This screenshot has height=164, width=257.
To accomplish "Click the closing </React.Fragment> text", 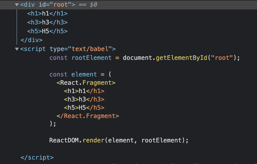I will pos(88,116).
